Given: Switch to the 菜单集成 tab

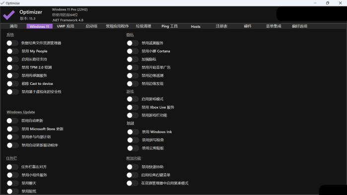Looking at the screenshot, I should pyautogui.click(x=274, y=26).
